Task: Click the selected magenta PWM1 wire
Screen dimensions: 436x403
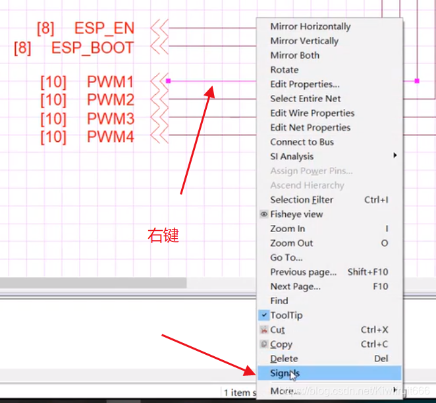Action: (x=198, y=81)
